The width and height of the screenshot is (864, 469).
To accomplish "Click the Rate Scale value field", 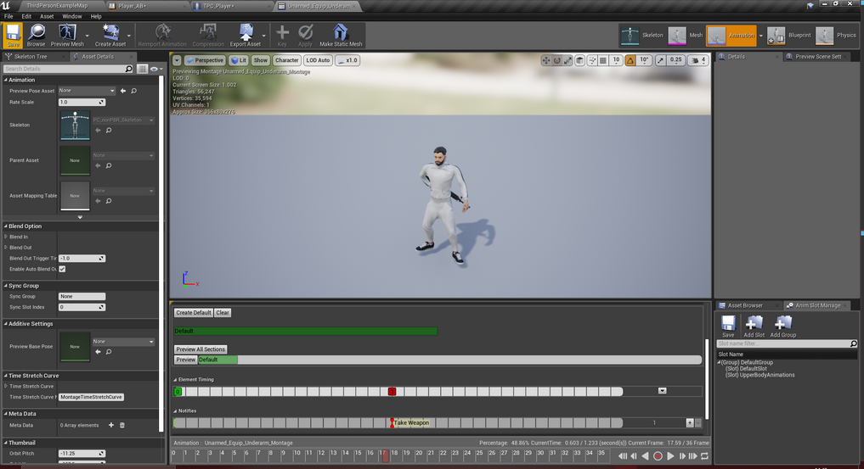I will (x=82, y=103).
